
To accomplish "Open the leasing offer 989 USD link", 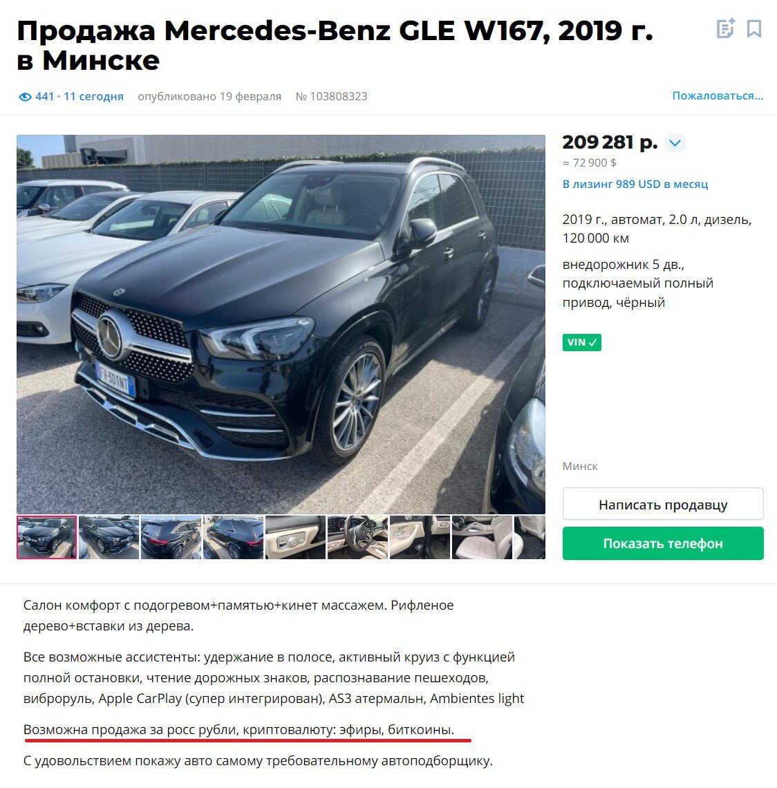I will (635, 184).
